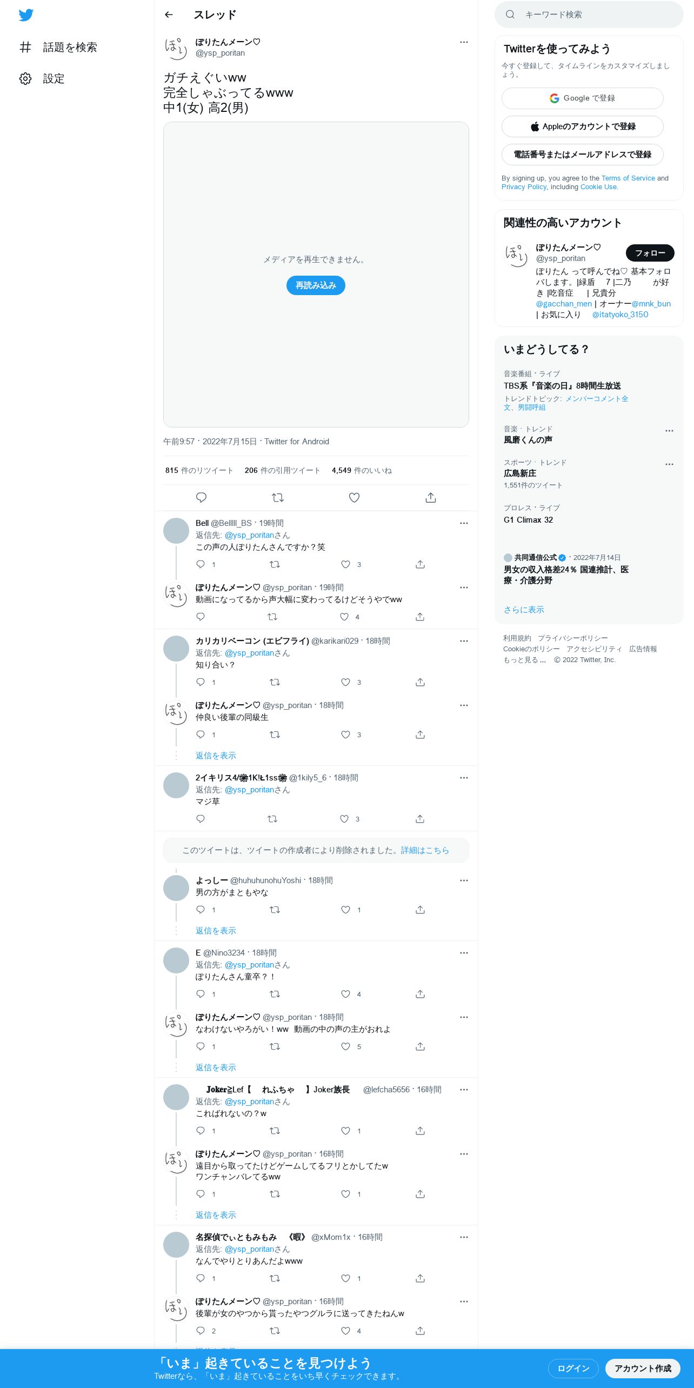The height and width of the screenshot is (1388, 694).
Task: Open more options on the main tweet
Action: pos(464,42)
